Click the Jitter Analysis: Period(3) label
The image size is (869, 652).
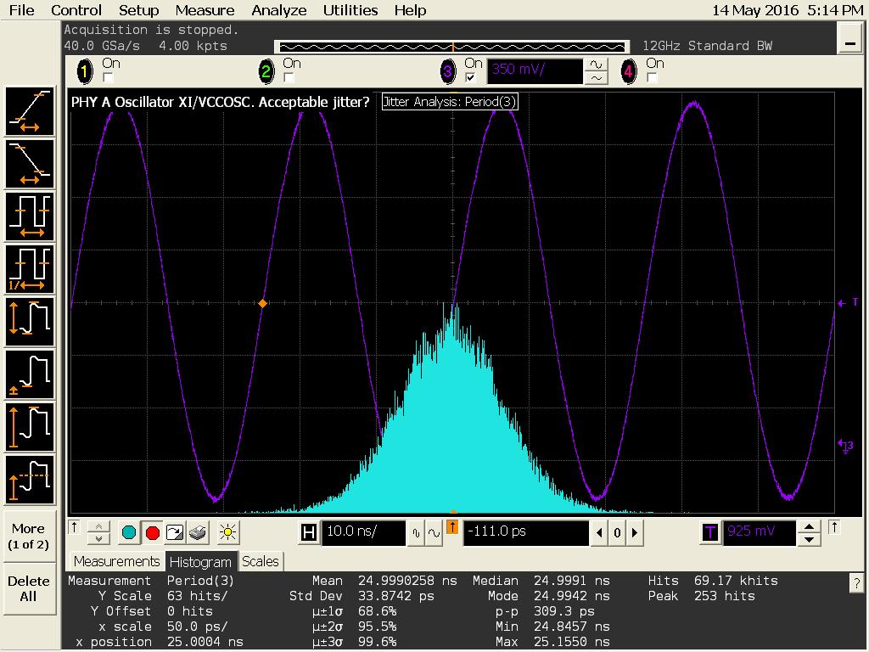[x=450, y=102]
